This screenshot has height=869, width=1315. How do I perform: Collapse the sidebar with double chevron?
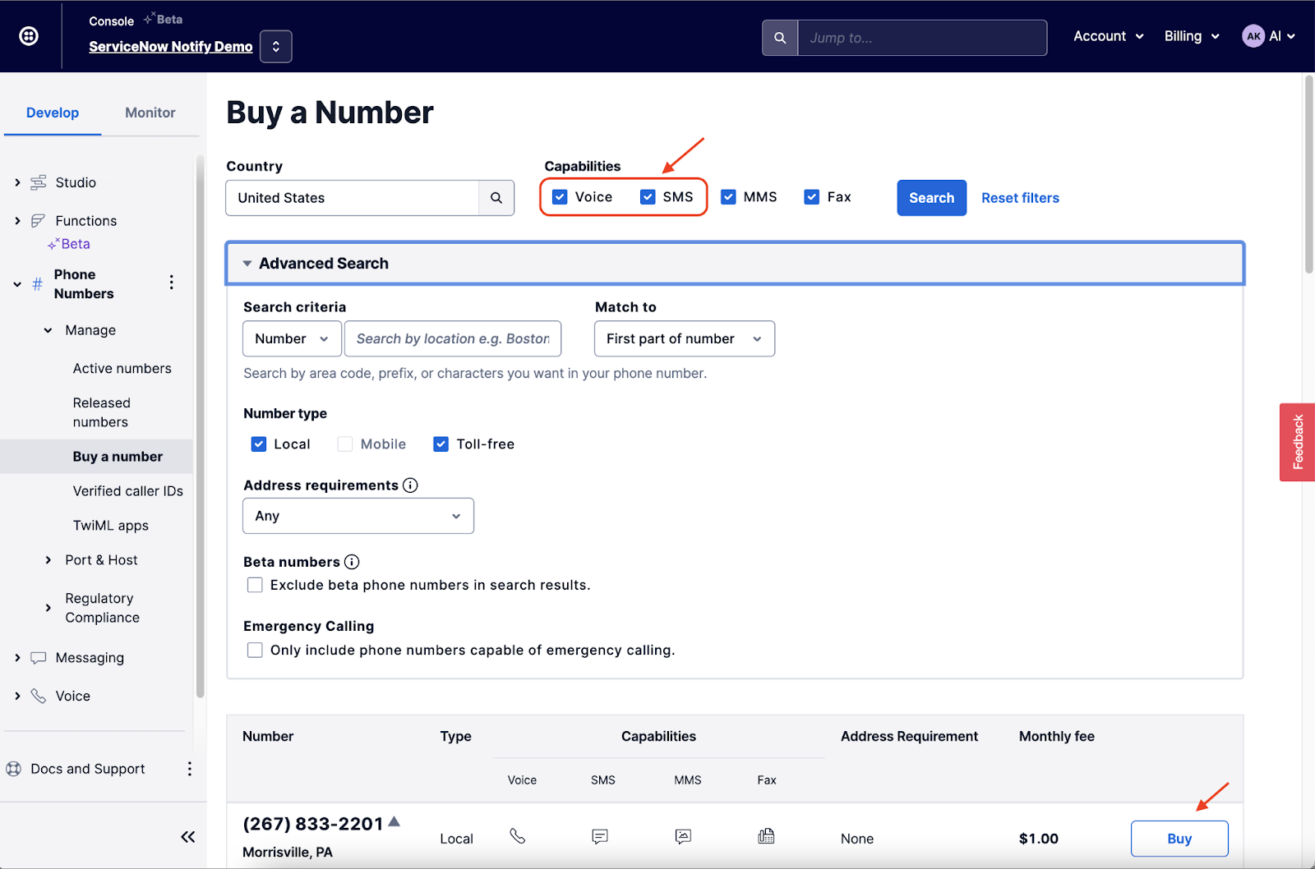188,837
